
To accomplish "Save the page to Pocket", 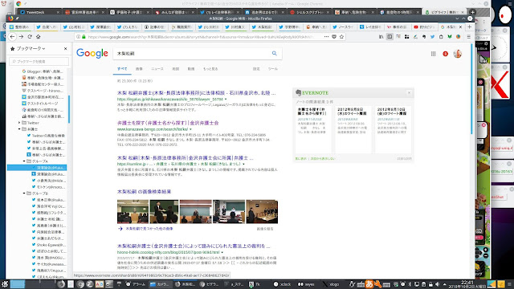I will click(x=334, y=37).
